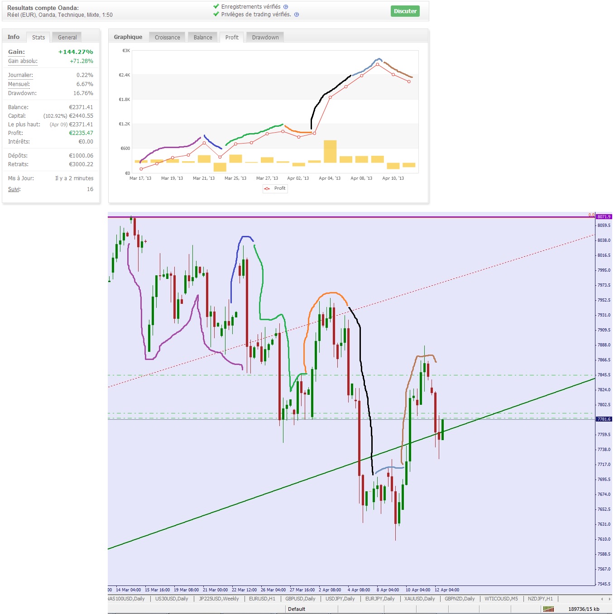The width and height of the screenshot is (614, 614).
Task: Click the 'Resultats compte Oanda:' heading
Action: 43,8
